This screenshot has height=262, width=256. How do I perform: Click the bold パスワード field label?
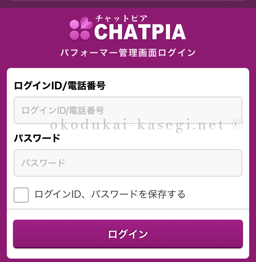coord(37,138)
